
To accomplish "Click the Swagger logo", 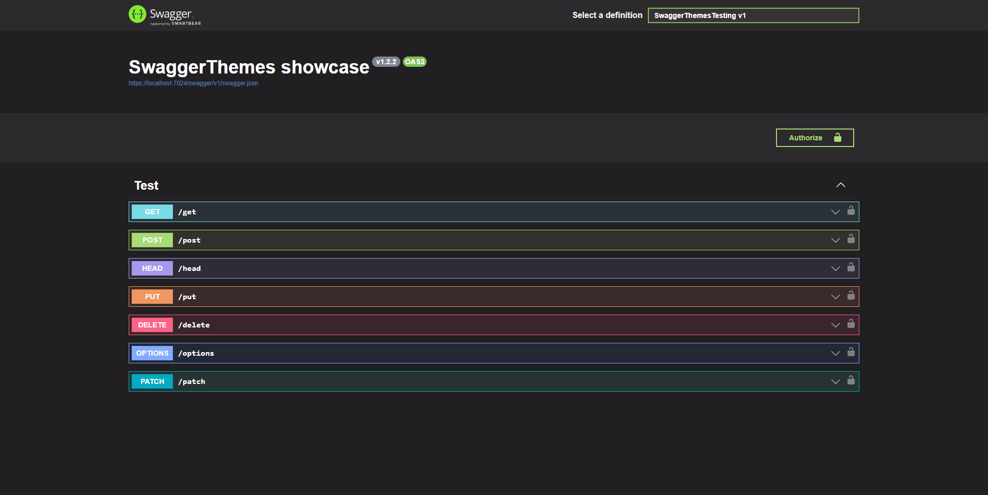I will (165, 15).
